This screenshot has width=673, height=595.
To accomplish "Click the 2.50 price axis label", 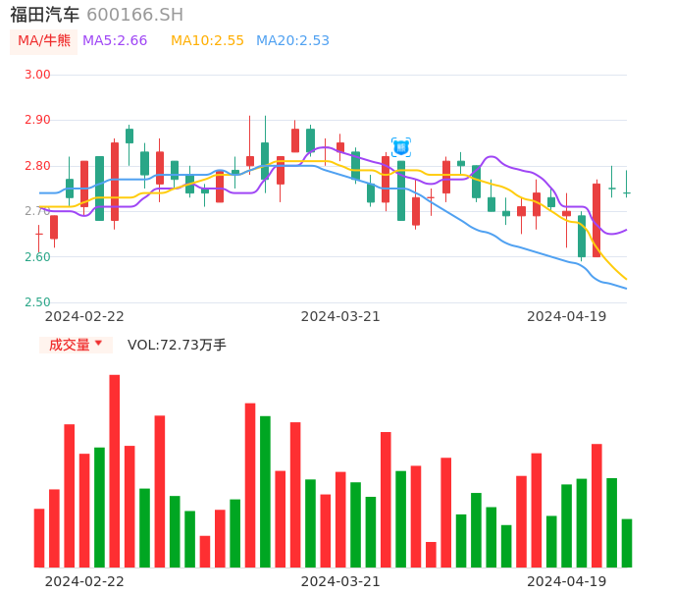I will click(x=37, y=302).
